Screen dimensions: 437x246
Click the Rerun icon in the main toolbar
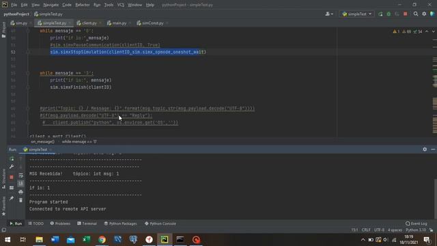380,14
